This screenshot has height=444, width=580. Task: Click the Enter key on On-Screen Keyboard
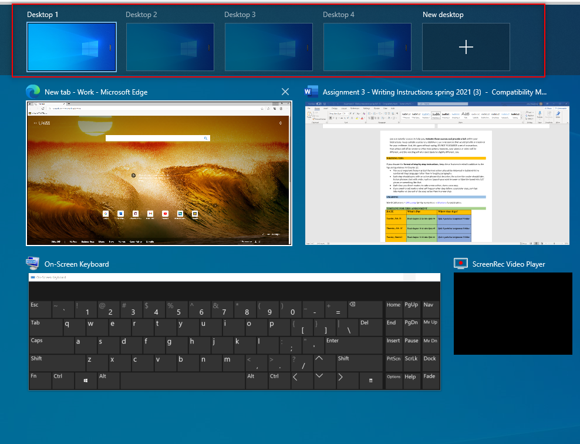click(x=353, y=345)
